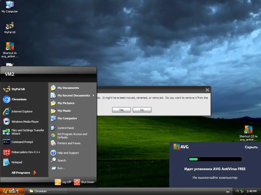Click the safely remove hardware tray icon
The width and height of the screenshot is (261, 195).
click(242, 191)
